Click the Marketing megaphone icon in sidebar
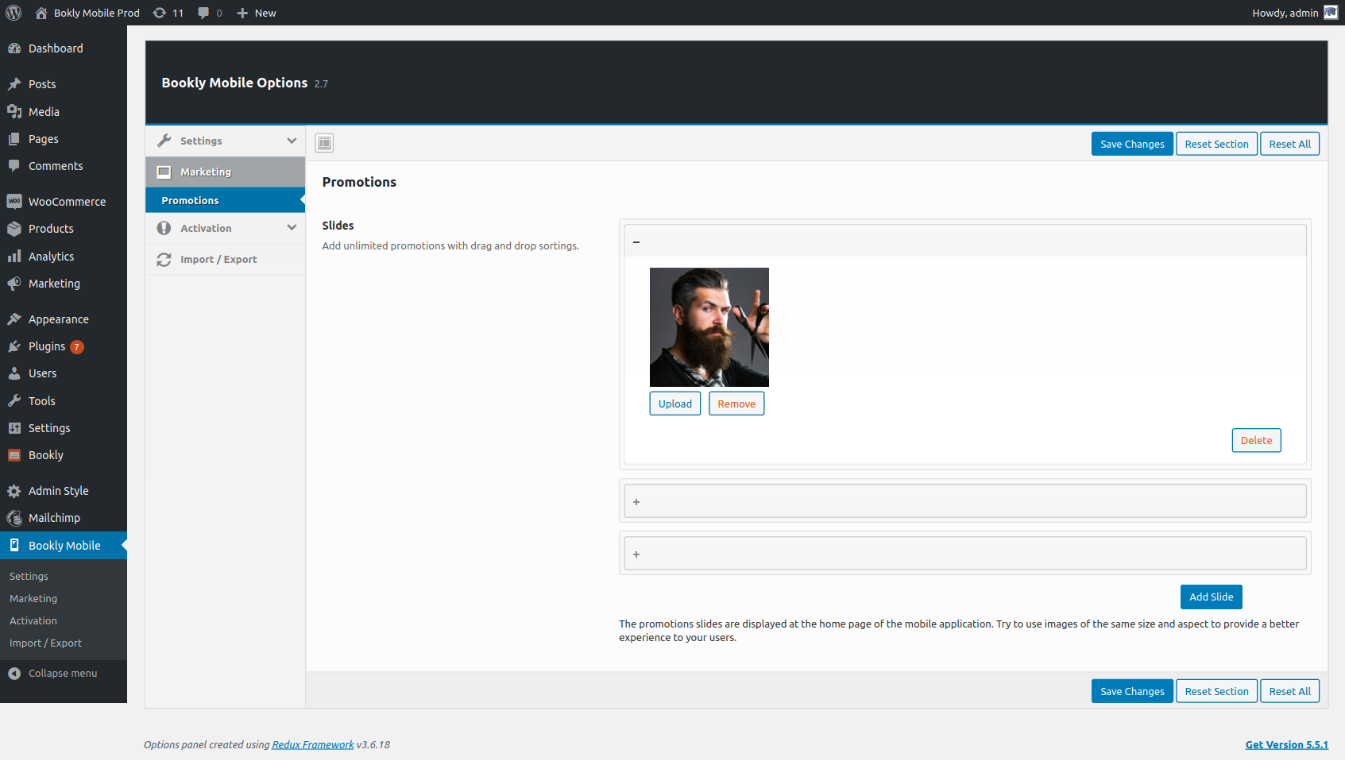 click(x=14, y=284)
